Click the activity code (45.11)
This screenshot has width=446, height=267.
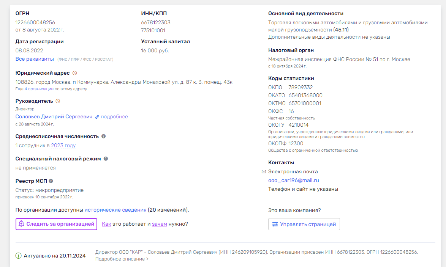tap(341, 30)
